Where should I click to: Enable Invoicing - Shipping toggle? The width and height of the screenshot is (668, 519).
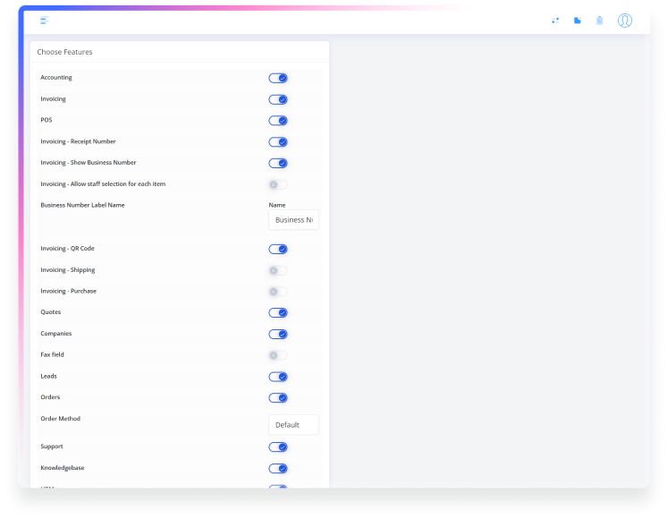(278, 270)
